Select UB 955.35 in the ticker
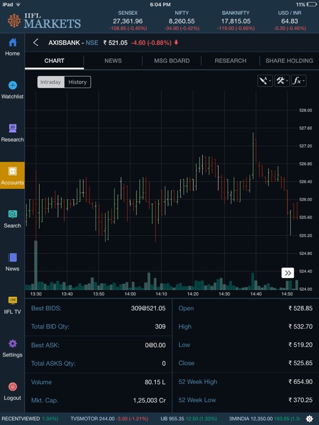This screenshot has height=425, width=319. [x=189, y=419]
